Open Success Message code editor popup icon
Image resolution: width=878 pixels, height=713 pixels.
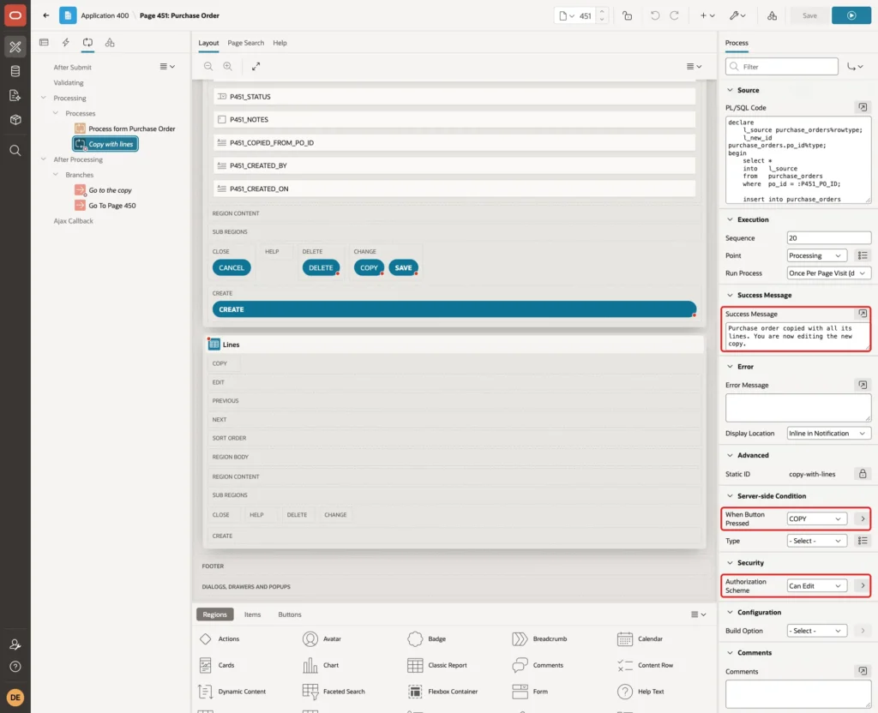[x=863, y=314]
